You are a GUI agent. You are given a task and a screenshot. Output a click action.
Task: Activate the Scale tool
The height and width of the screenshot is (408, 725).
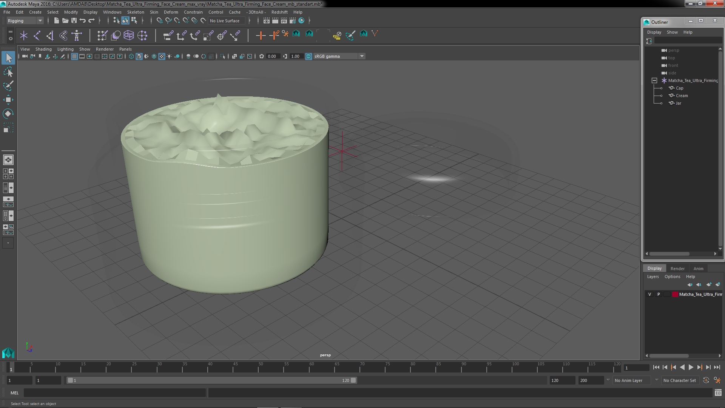tap(8, 128)
